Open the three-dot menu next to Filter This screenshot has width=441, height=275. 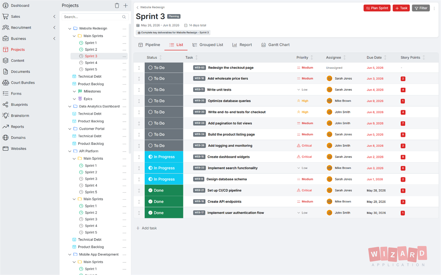point(434,8)
